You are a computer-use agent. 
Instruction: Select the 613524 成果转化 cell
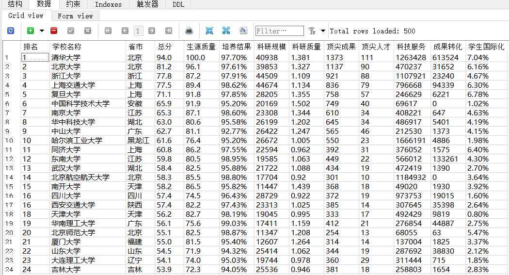coord(448,57)
